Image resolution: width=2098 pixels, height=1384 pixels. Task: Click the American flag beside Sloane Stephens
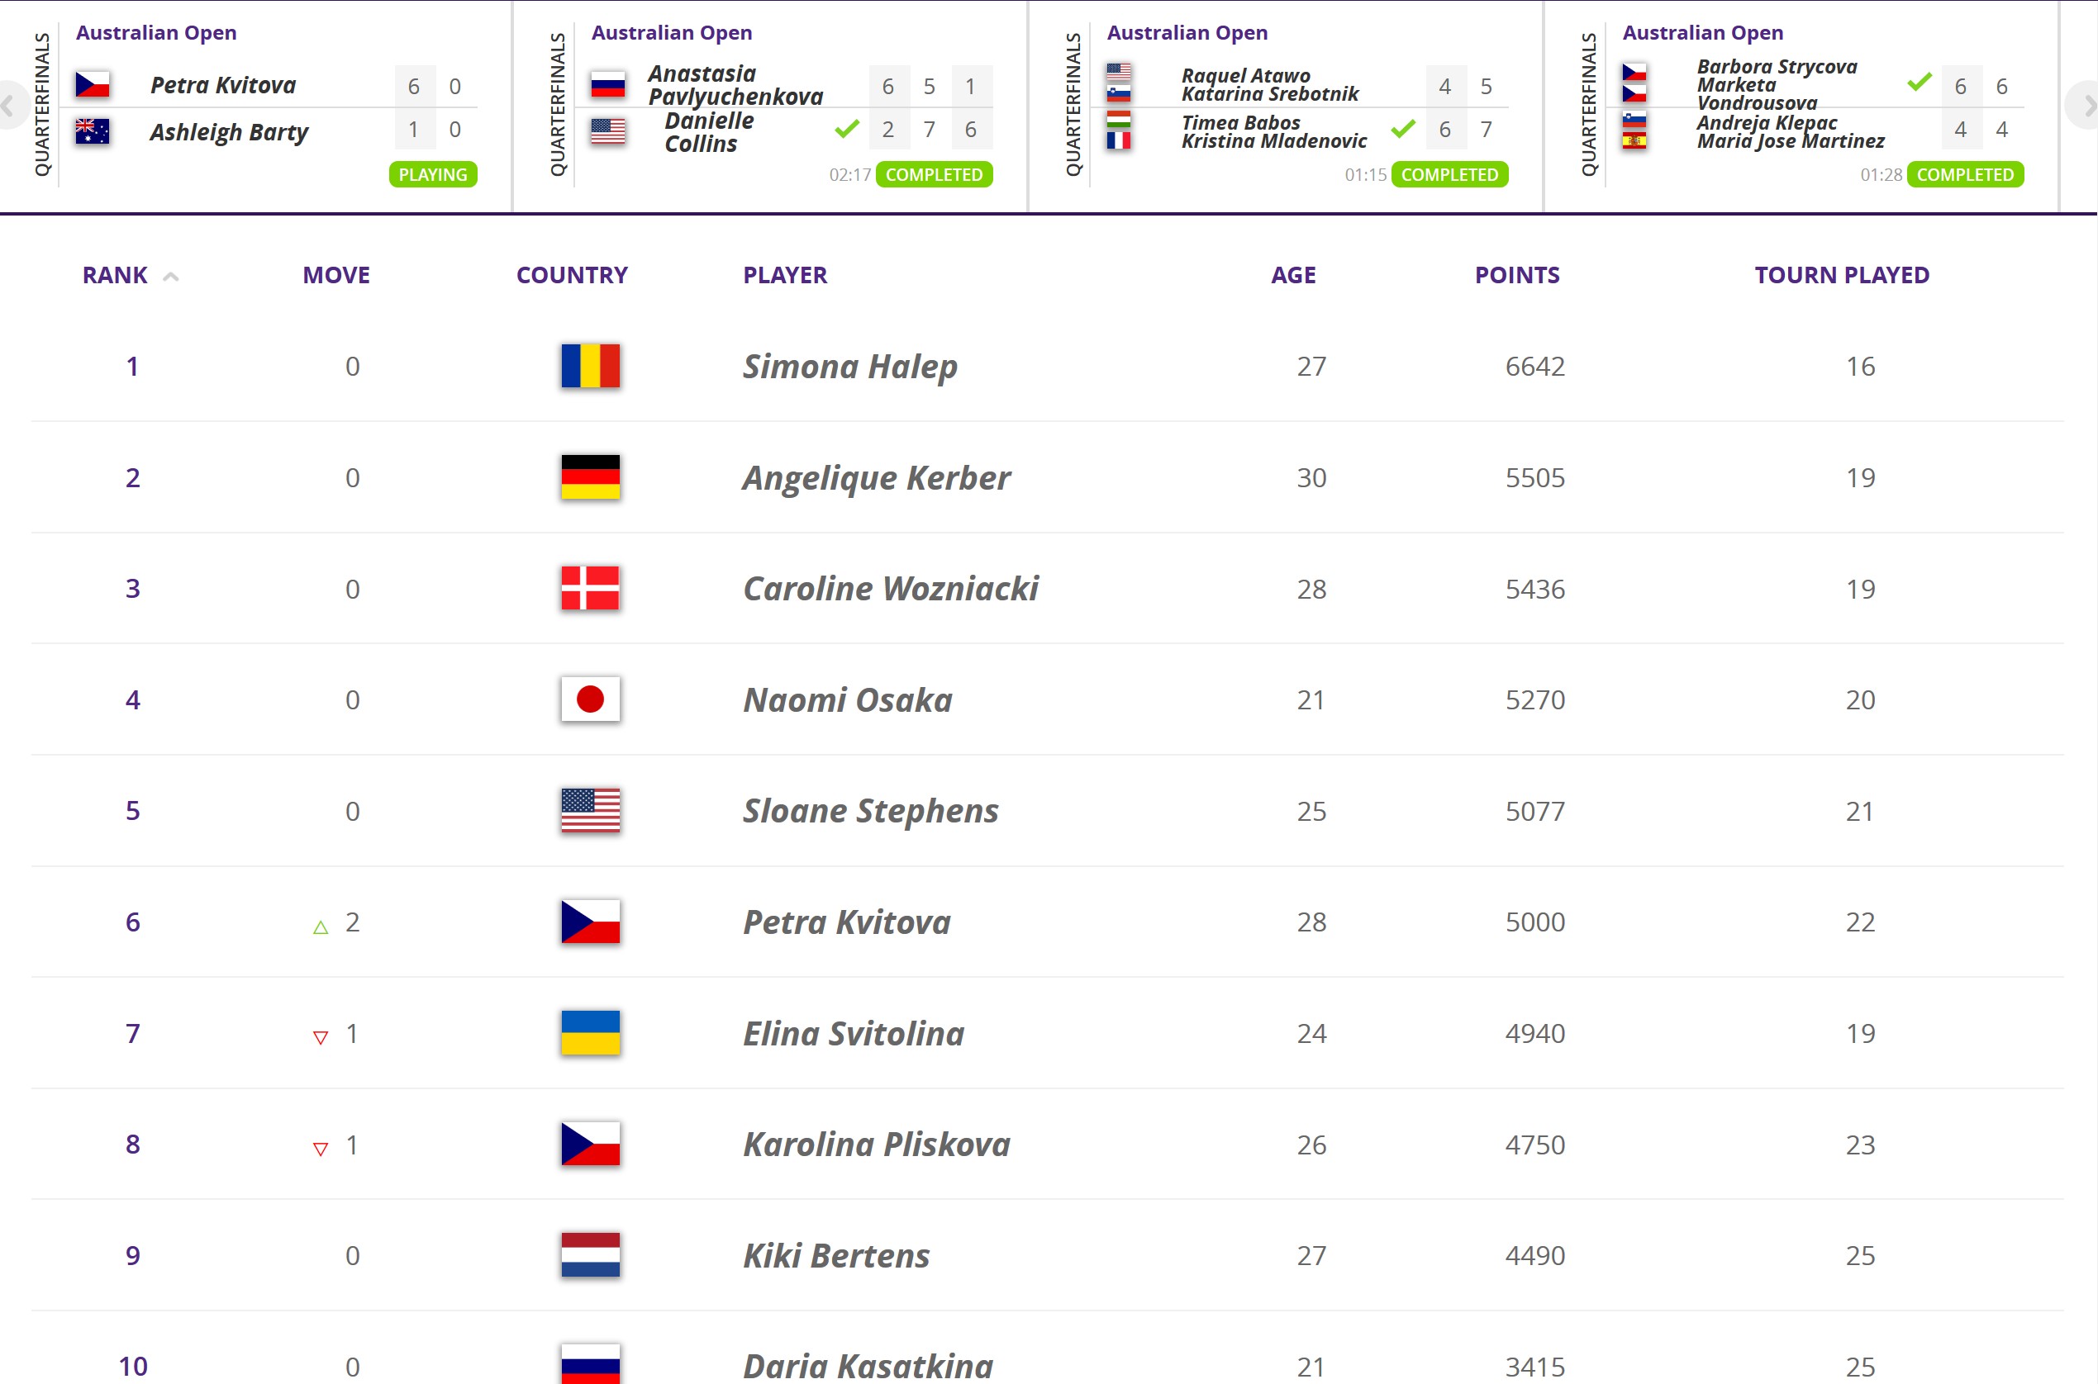590,811
